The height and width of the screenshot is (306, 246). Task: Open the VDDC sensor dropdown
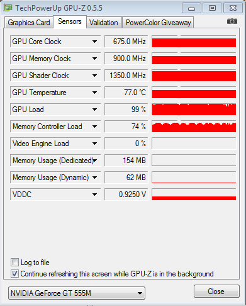(94, 195)
